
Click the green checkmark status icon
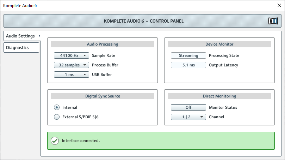click(x=55, y=141)
